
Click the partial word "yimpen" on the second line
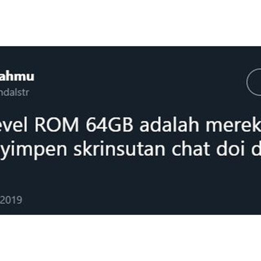click(x=33, y=150)
